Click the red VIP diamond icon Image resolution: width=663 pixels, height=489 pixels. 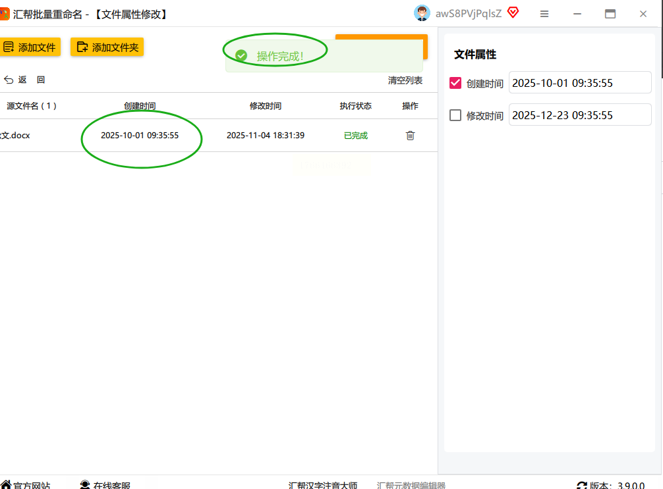513,13
